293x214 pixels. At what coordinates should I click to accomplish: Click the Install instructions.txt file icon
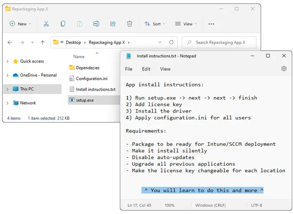pyautogui.click(x=72, y=89)
